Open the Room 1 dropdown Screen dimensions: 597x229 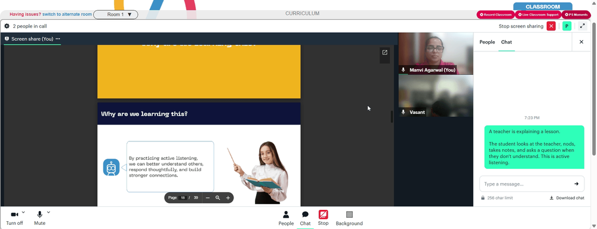click(116, 14)
